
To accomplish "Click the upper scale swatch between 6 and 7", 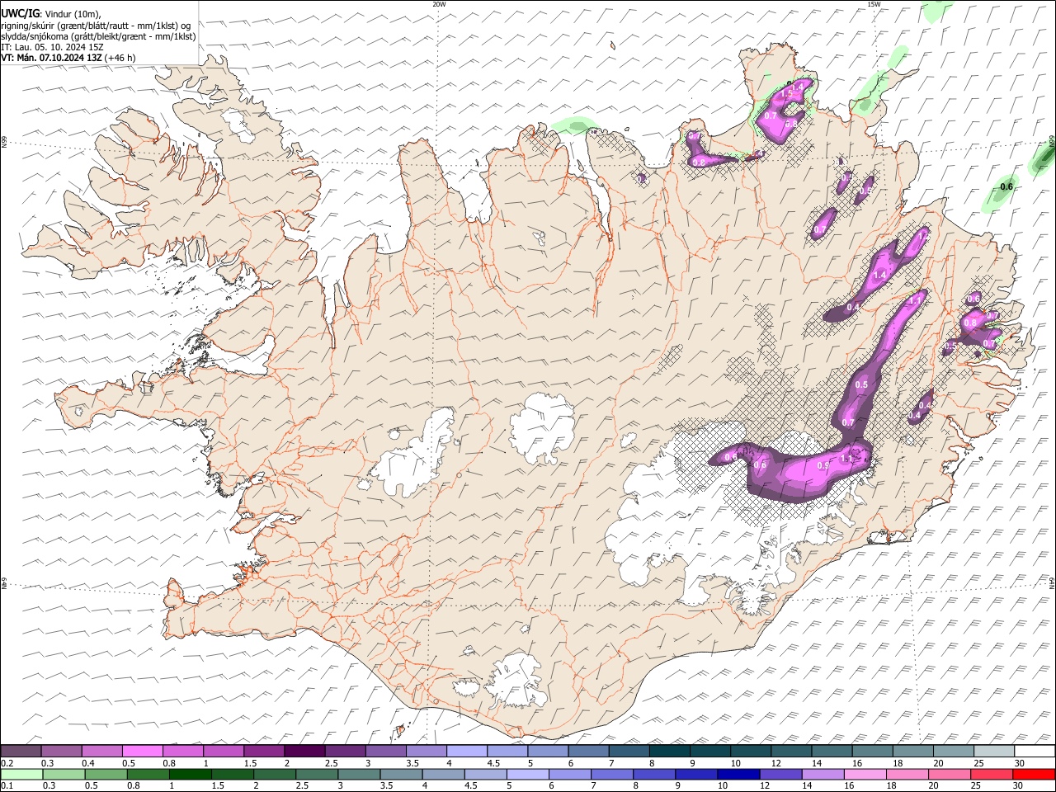I will (x=588, y=751).
